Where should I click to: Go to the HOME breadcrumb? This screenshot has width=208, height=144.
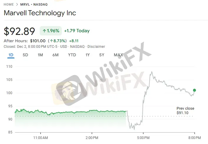(x=9, y=5)
